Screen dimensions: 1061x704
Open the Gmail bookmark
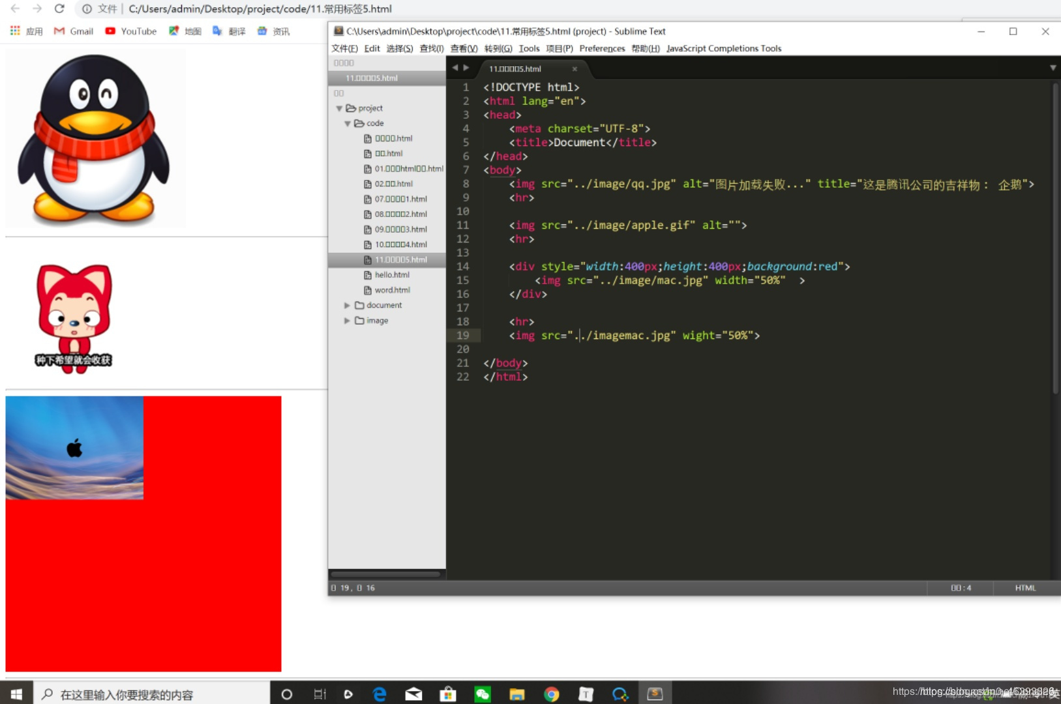(x=74, y=31)
